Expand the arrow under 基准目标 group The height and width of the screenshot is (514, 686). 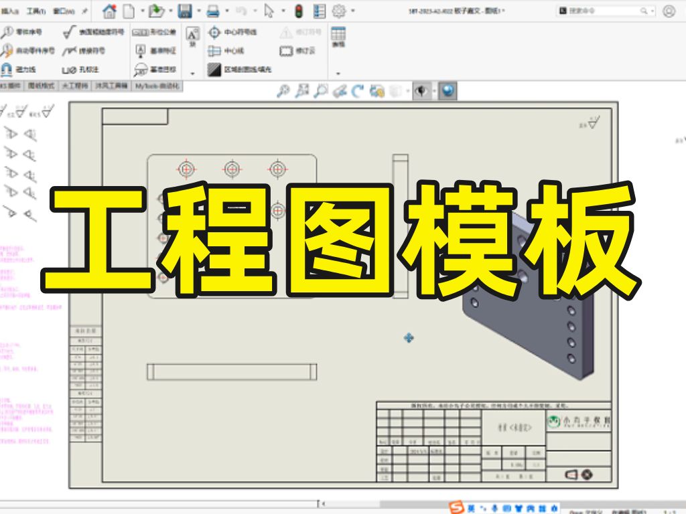(x=192, y=72)
